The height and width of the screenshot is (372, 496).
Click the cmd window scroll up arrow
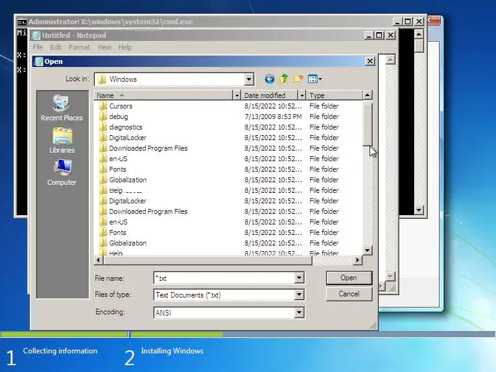pyautogui.click(x=419, y=34)
